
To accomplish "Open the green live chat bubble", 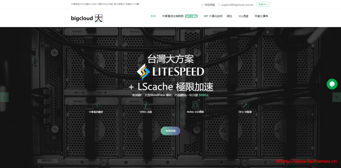I will click(x=332, y=84).
